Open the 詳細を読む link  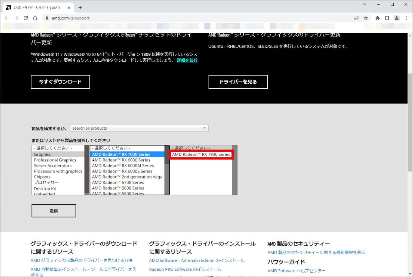187,61
